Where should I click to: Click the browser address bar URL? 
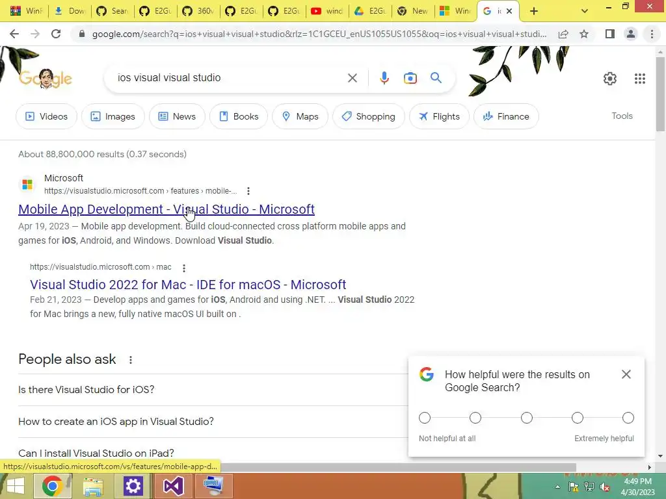(x=319, y=34)
